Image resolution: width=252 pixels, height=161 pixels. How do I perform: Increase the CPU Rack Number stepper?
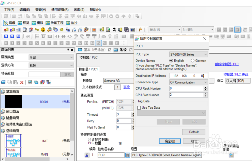click(x=206, y=87)
